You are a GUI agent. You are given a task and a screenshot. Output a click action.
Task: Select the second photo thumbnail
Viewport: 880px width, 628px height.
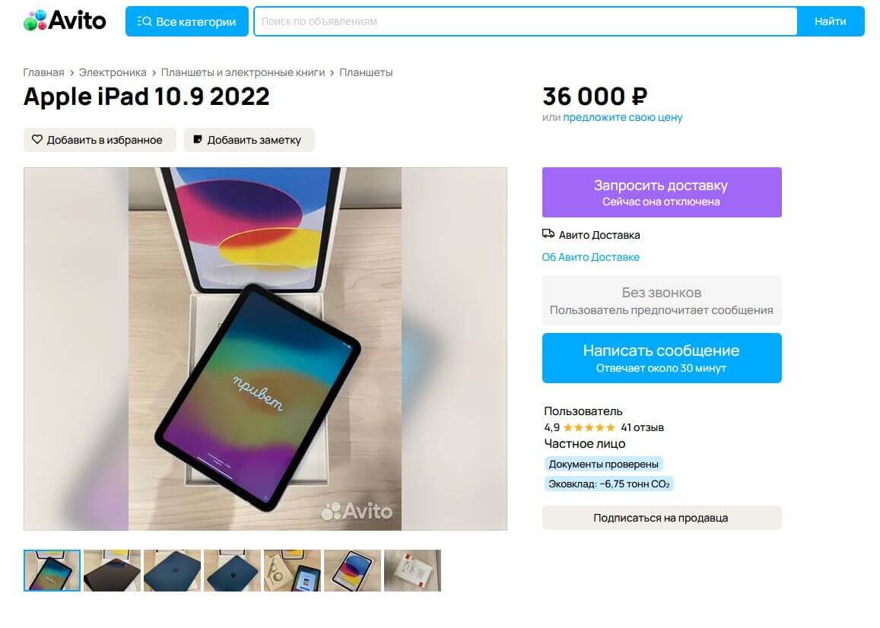[x=111, y=569]
